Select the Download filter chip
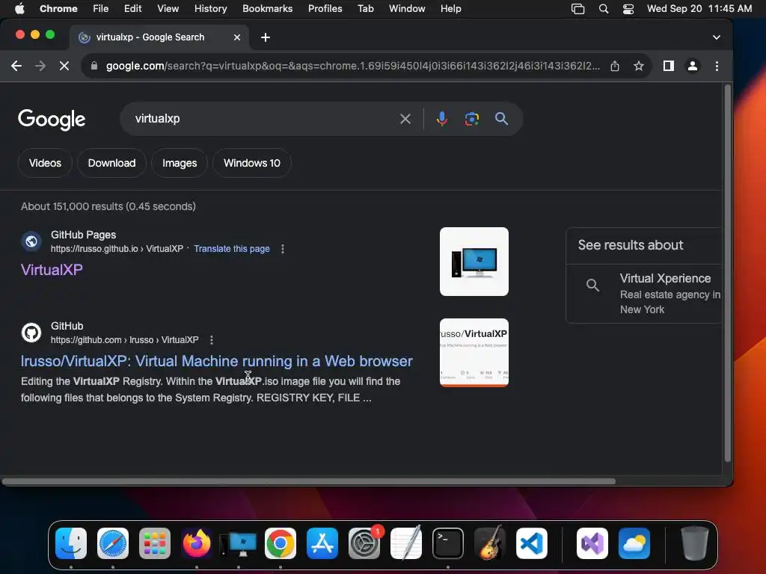The height and width of the screenshot is (574, 766). click(x=112, y=163)
